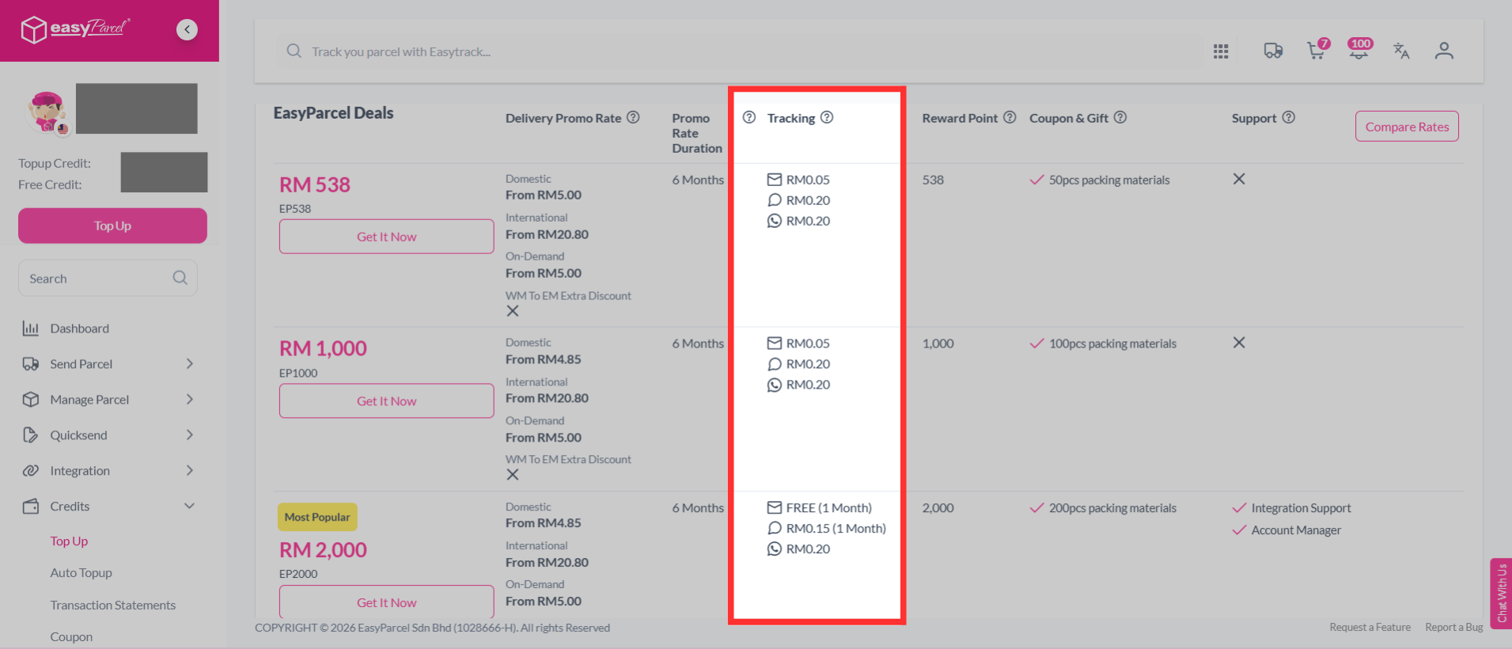Click the sidebar search magnifier icon

pyautogui.click(x=180, y=278)
